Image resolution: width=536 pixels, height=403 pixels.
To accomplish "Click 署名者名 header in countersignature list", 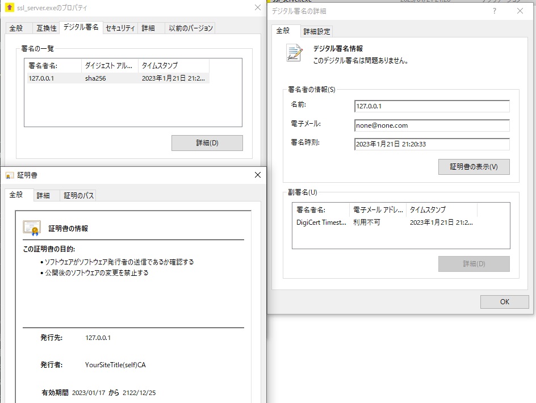I will click(x=321, y=210).
